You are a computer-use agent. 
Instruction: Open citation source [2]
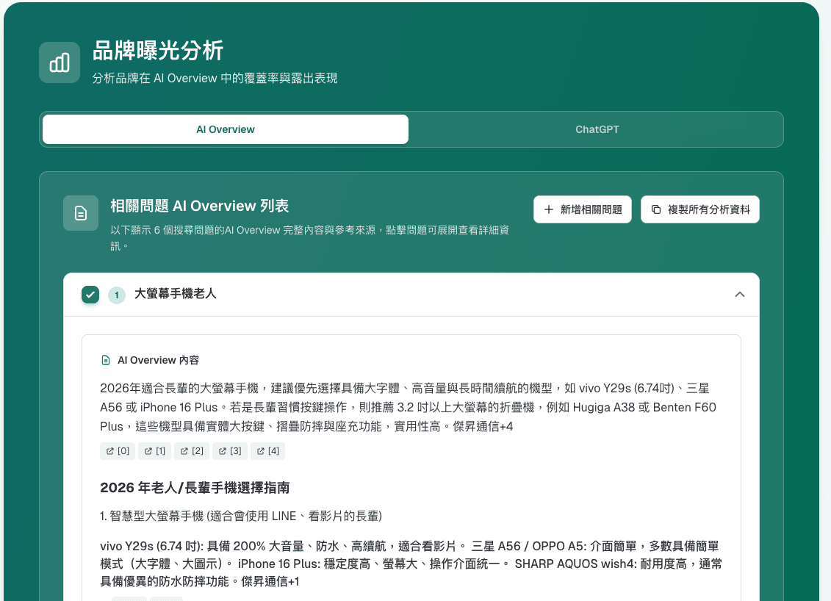[192, 450]
